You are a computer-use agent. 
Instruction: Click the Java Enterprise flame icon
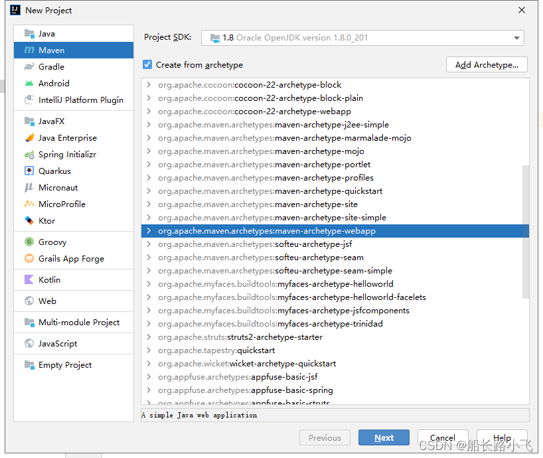point(29,138)
